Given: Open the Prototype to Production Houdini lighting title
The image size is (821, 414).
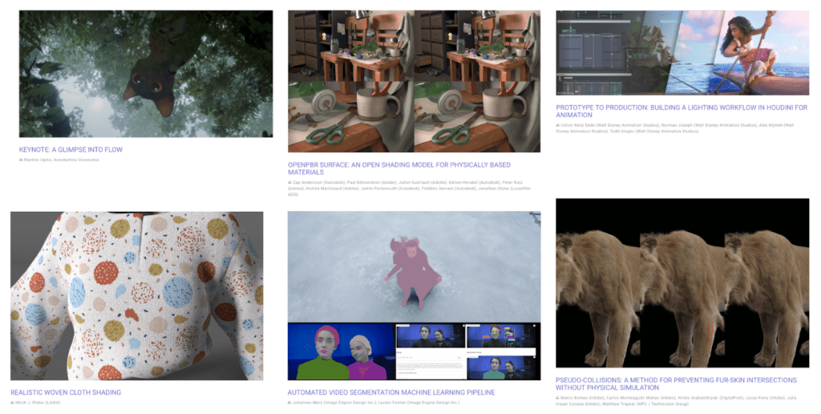Looking at the screenshot, I should point(681,111).
